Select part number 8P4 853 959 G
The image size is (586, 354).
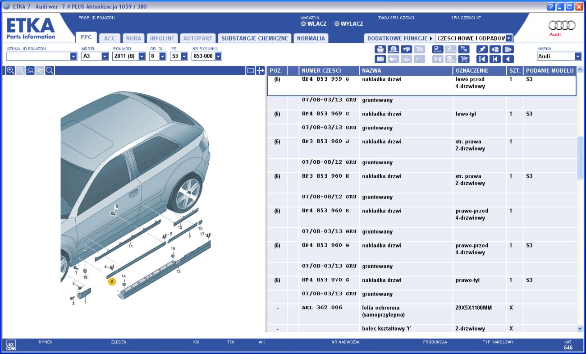point(325,79)
